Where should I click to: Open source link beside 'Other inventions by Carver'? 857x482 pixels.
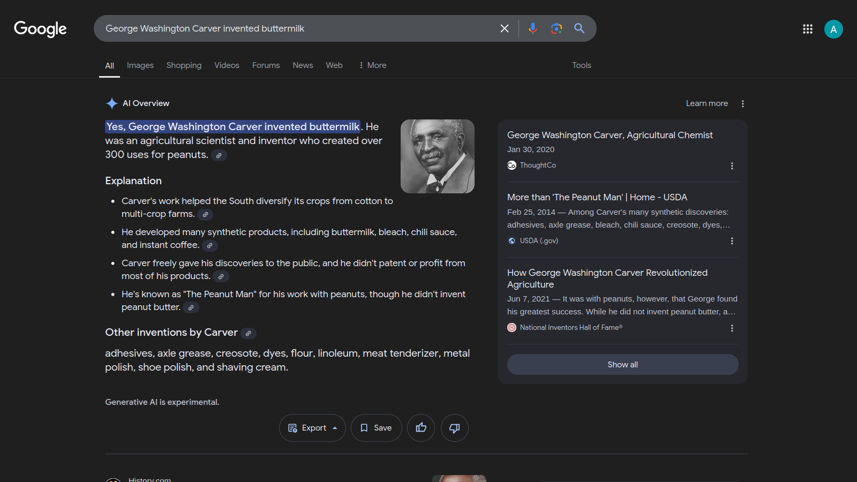[x=249, y=333]
